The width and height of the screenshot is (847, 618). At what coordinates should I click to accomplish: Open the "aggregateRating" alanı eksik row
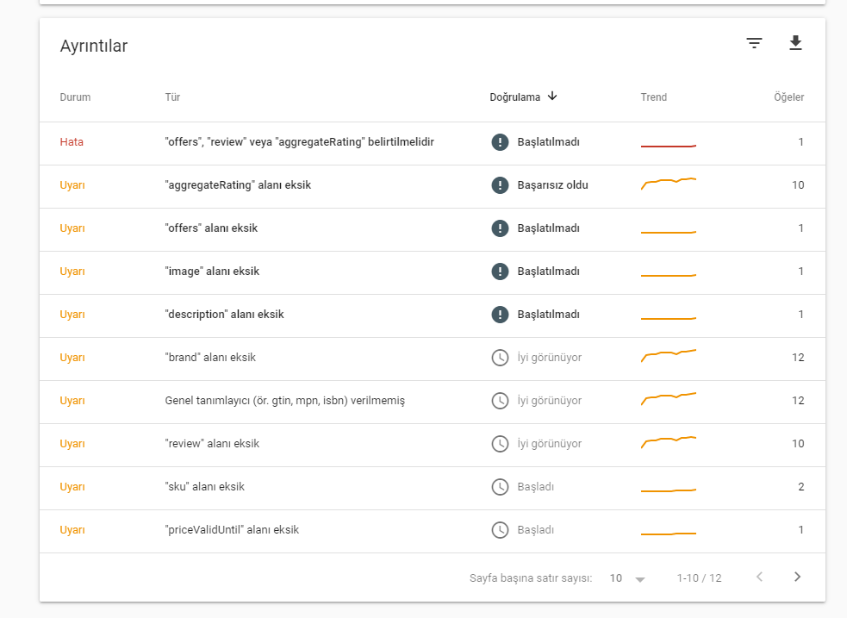(433, 185)
